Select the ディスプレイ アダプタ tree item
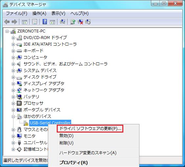Screen dimensions: 185x167 pos(44,84)
